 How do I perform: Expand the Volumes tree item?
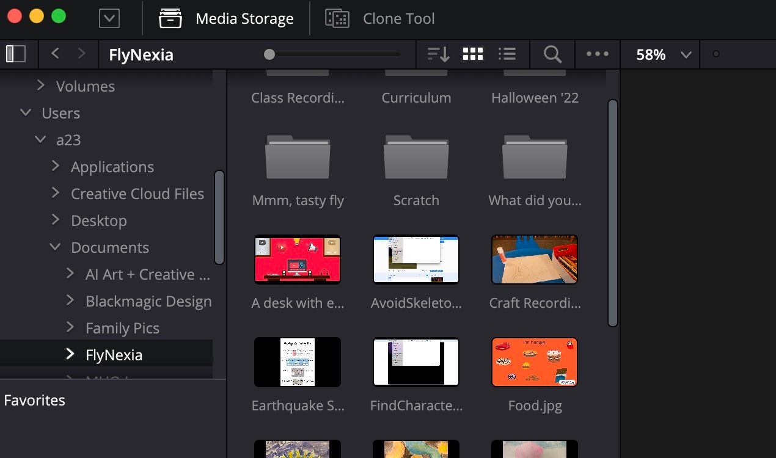click(x=41, y=86)
